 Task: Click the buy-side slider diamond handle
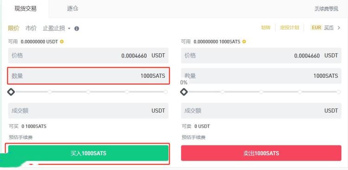[x=11, y=92]
